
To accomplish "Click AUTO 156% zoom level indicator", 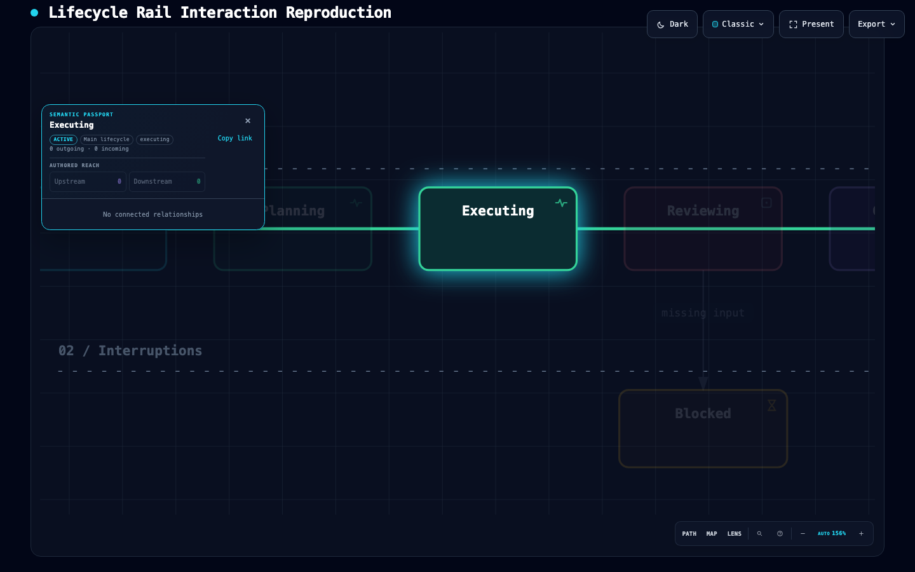I will click(x=832, y=534).
